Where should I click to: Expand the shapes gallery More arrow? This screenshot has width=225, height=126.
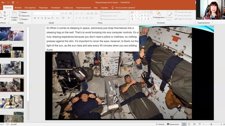(x=151, y=19)
